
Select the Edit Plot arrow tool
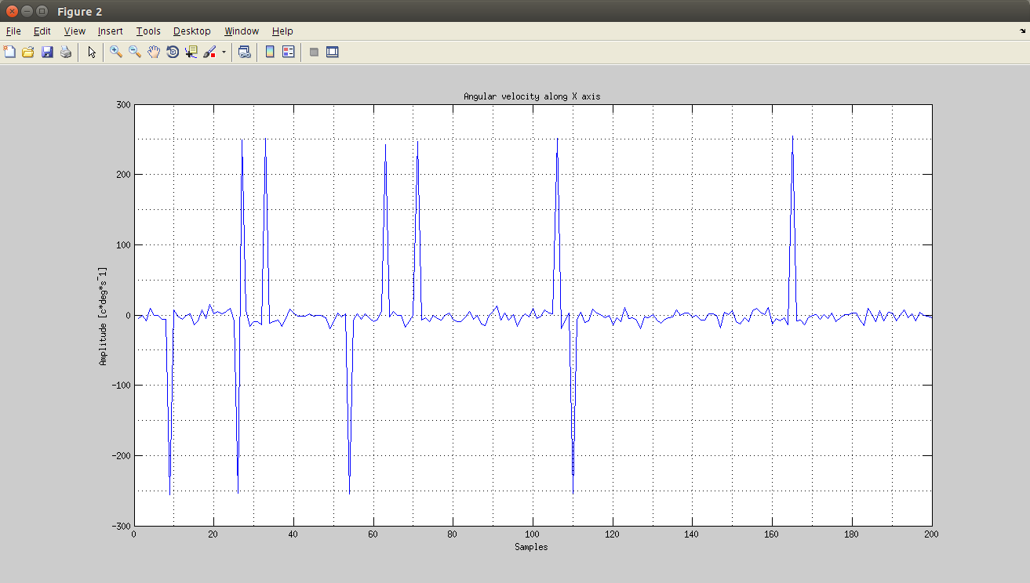pyautogui.click(x=92, y=53)
